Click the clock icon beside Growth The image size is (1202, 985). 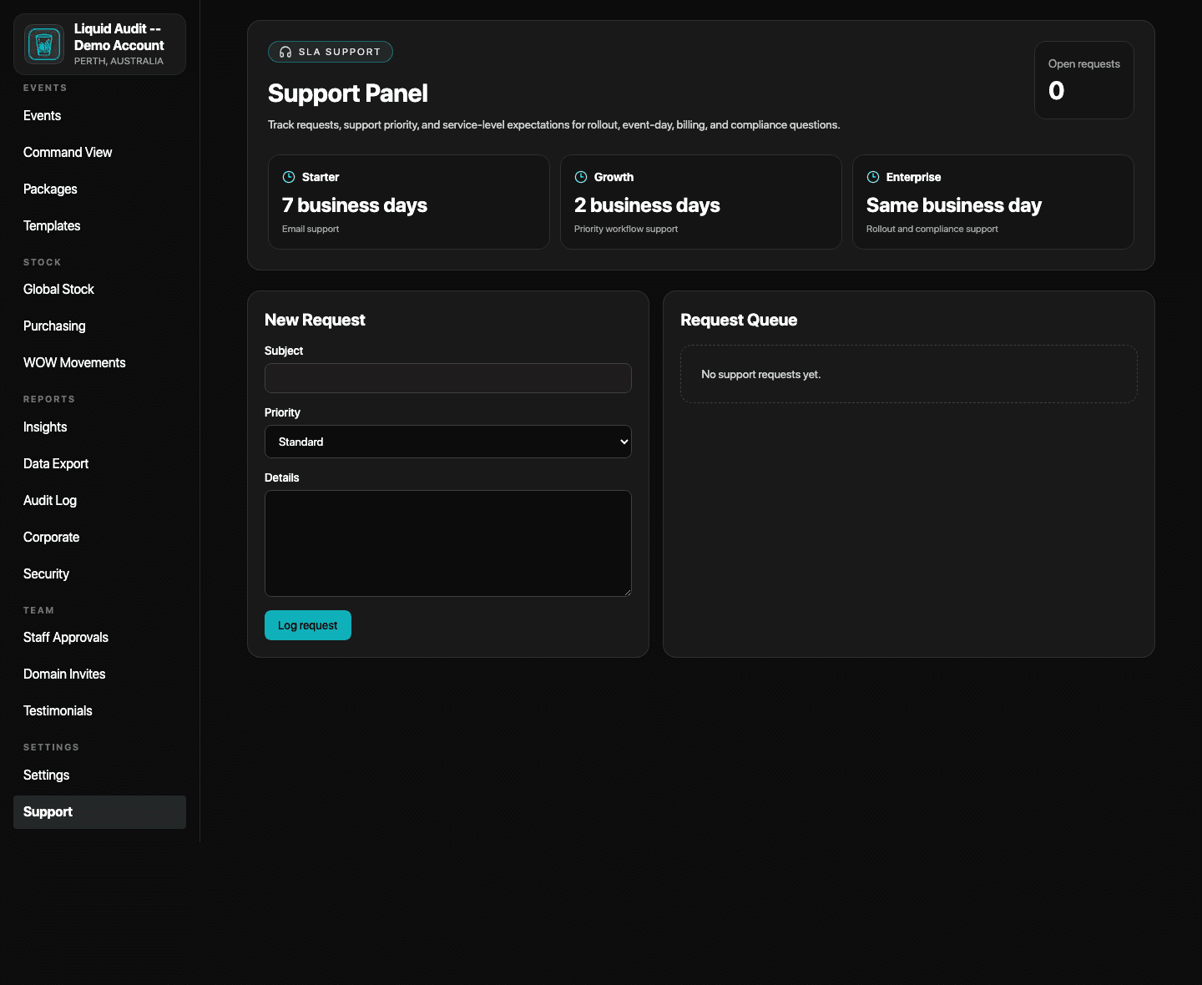coord(581,177)
